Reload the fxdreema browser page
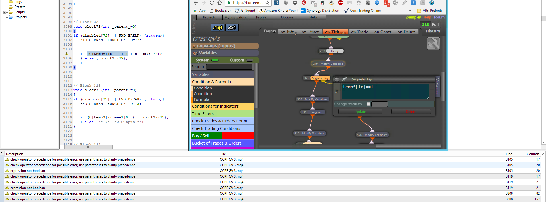The image size is (546, 202). click(211, 3)
